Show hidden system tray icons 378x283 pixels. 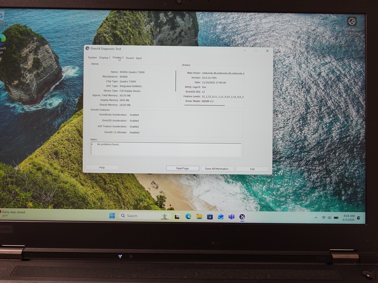point(316,218)
